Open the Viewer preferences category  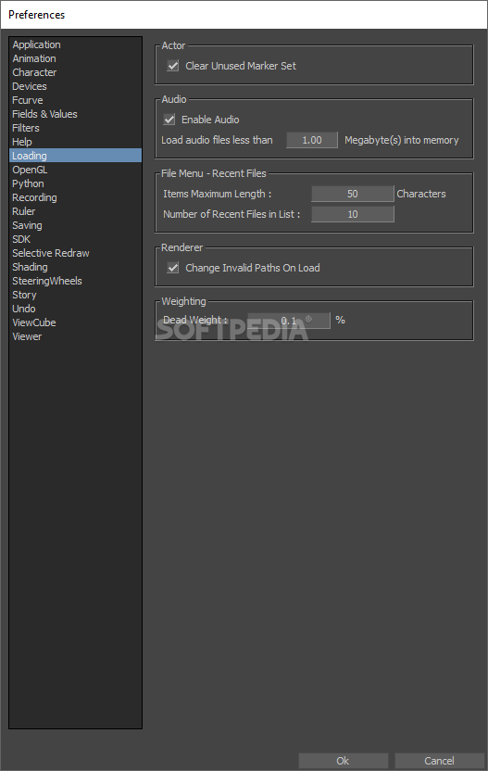pyautogui.click(x=75, y=336)
